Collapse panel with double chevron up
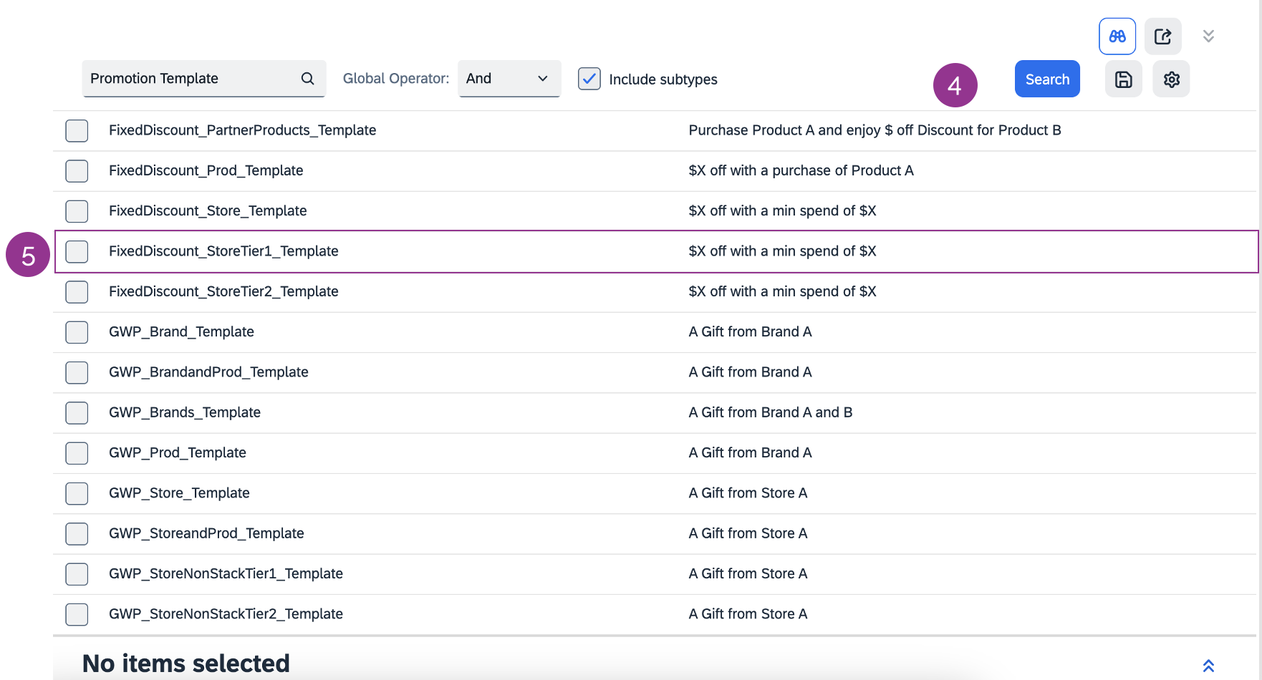This screenshot has height=680, width=1262. [x=1208, y=666]
